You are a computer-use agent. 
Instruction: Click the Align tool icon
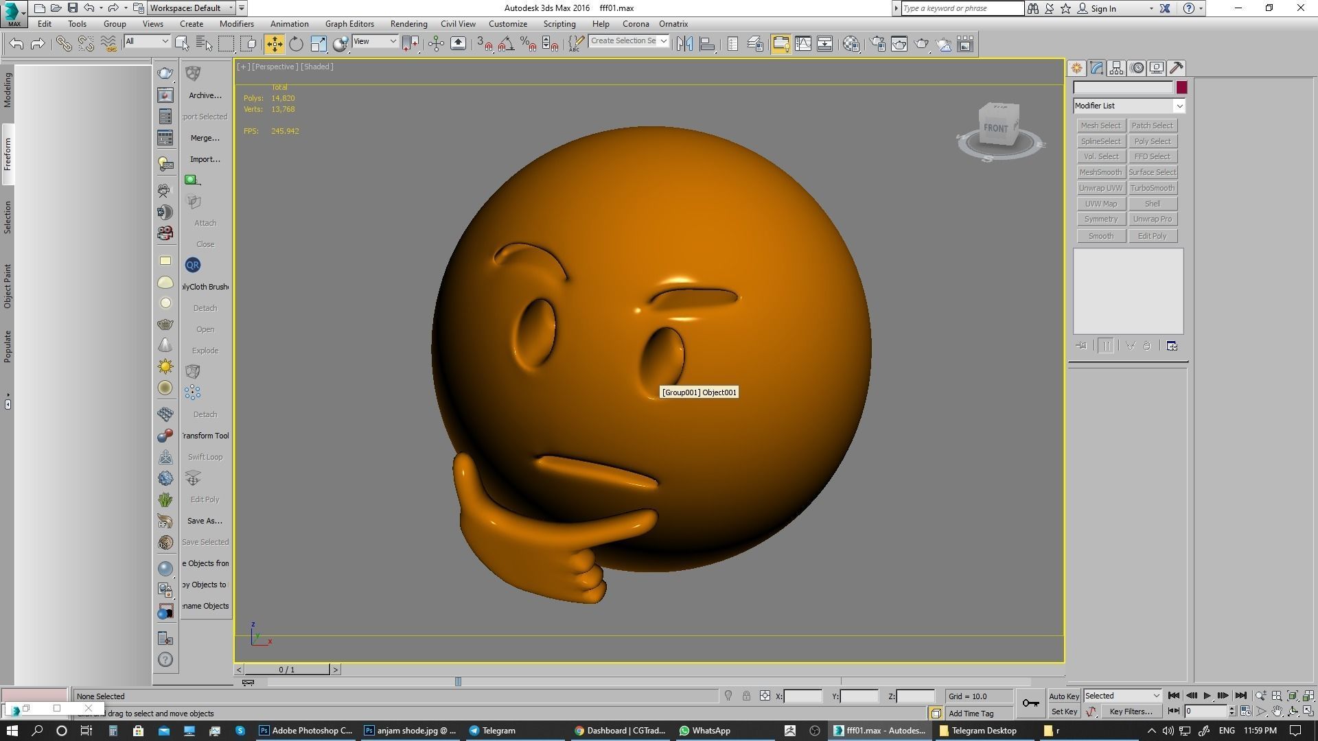pos(707,44)
